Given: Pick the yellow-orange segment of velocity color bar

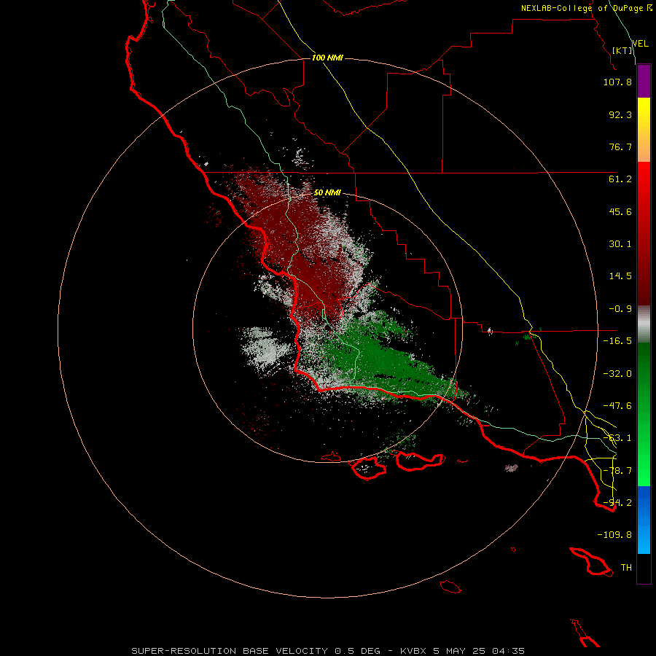Looking at the screenshot, I should pyautogui.click(x=644, y=130).
